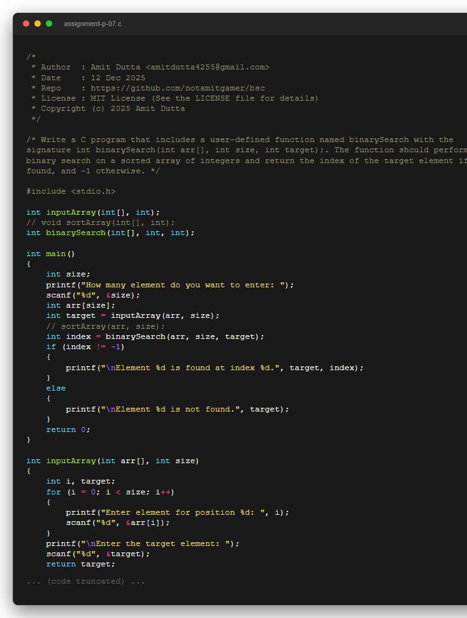This screenshot has width=467, height=618.
Task: Click the Author line with amitdutta4255@gmail.com
Action: (x=150, y=67)
